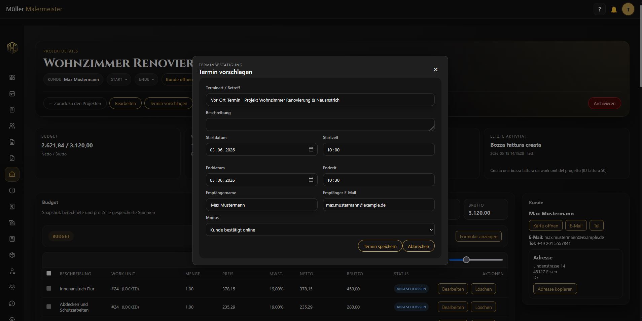Image resolution: width=642 pixels, height=321 pixels.
Task: Click the Startdatum date field
Action: (261, 149)
